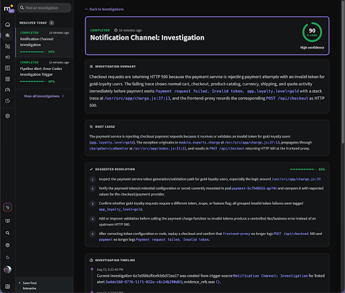Click the Resolved Today count badge

(x=51, y=23)
